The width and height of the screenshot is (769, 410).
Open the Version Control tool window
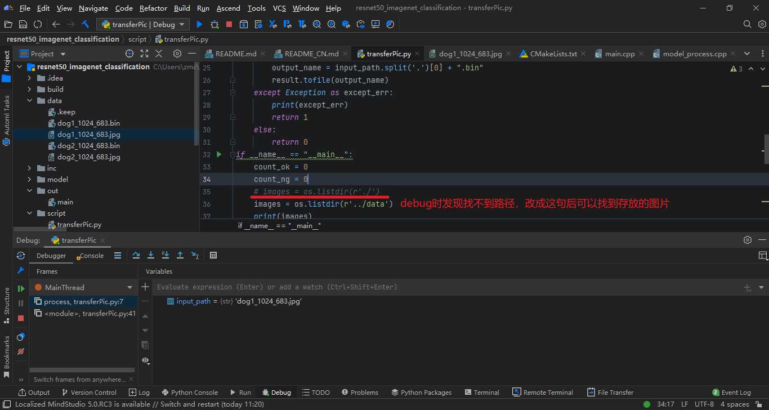89,393
